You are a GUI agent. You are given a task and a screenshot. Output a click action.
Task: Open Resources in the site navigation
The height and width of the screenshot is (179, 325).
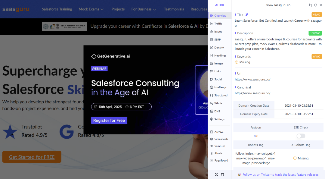pyautogui.click(x=199, y=9)
